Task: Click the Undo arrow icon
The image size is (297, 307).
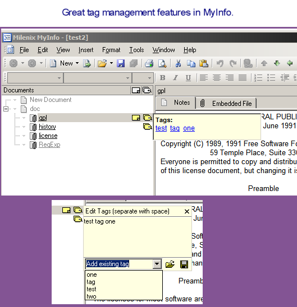Action: coord(220,63)
